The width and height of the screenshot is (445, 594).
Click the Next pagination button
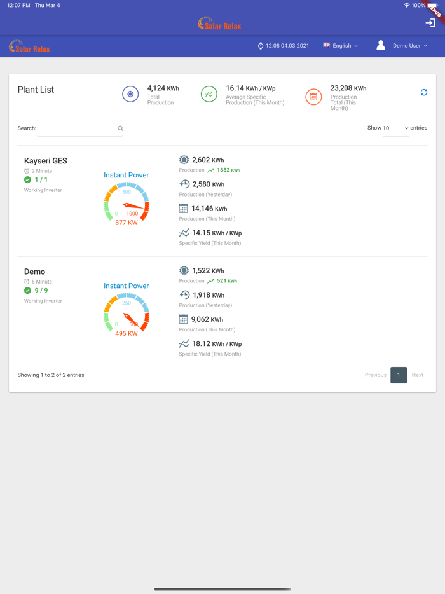(x=417, y=375)
